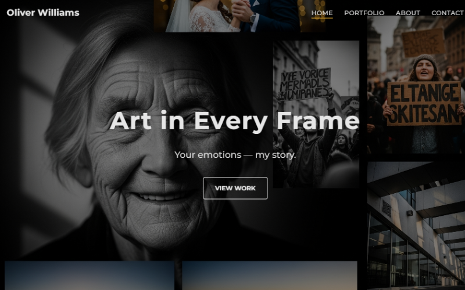The width and height of the screenshot is (465, 290).
Task: Open the wedding couple photo thumbnail
Action: click(x=239, y=16)
